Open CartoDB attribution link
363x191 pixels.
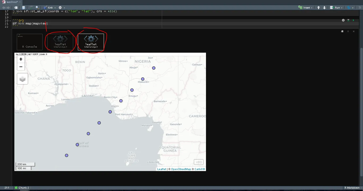pos(200,169)
